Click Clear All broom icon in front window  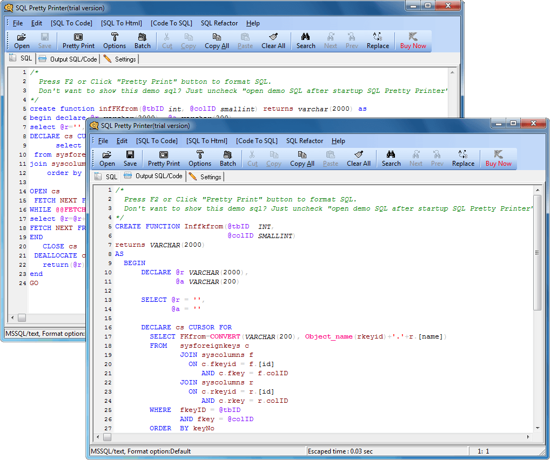click(x=359, y=159)
